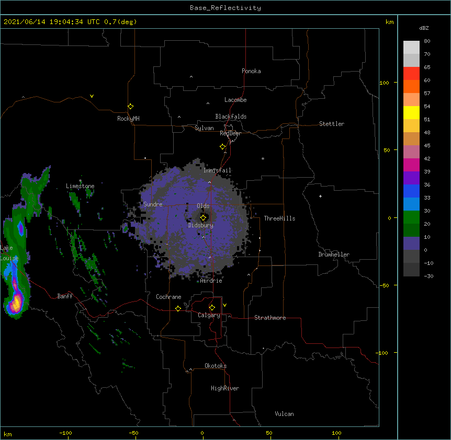
Task: Click the Calgary city label
Action: click(209, 315)
